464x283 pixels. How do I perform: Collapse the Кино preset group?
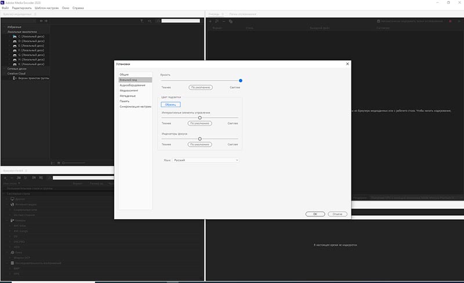pyautogui.click(x=7, y=252)
